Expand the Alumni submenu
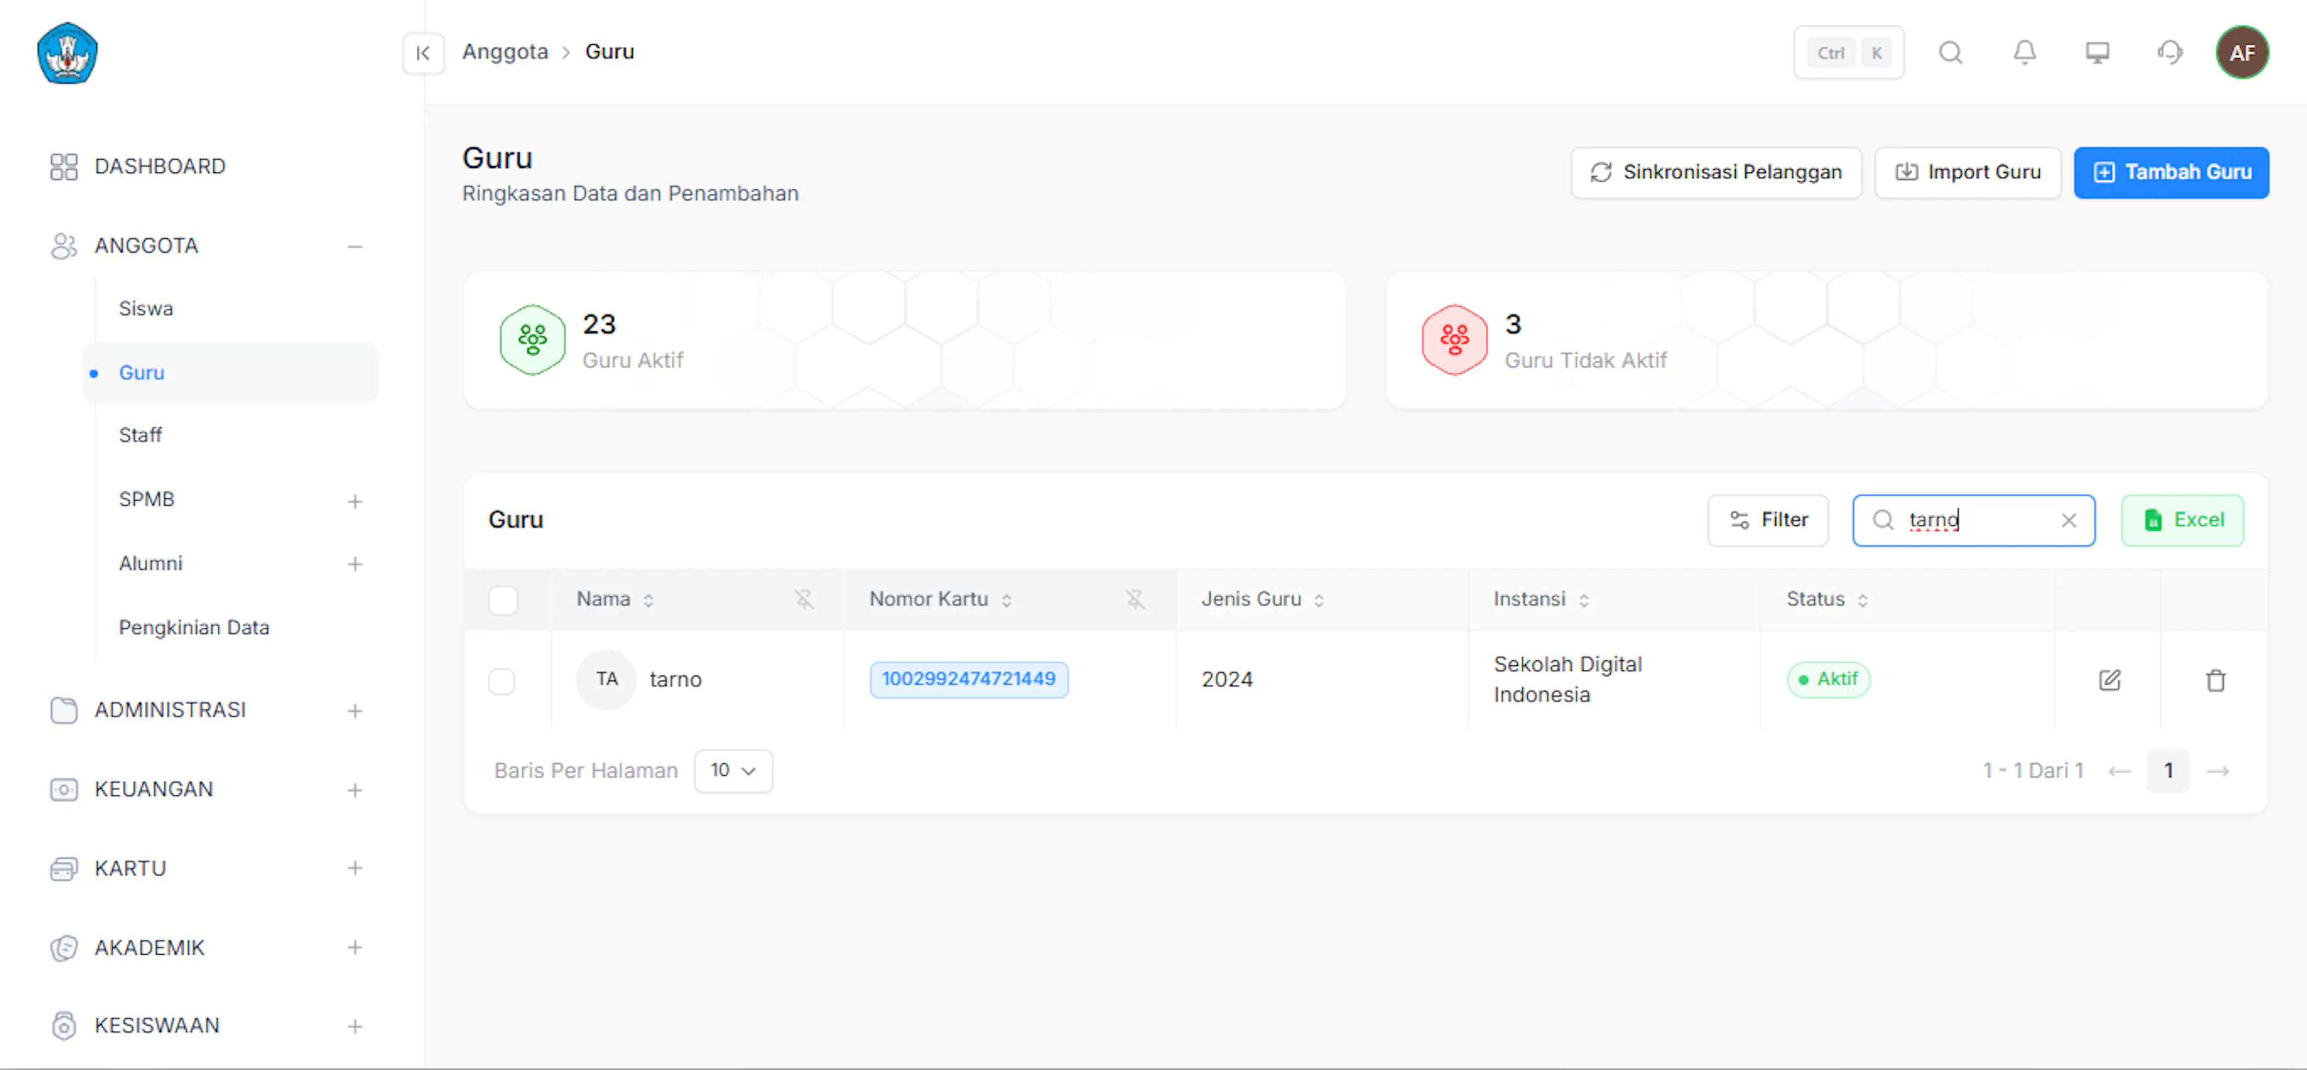 [354, 564]
